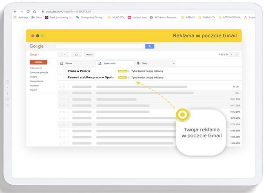This screenshot has width=268, height=193.
Task: Open the select-all checkbox dropdown
Action: (x=63, y=55)
